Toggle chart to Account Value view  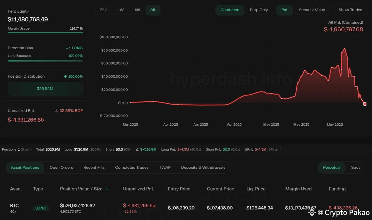312,10
